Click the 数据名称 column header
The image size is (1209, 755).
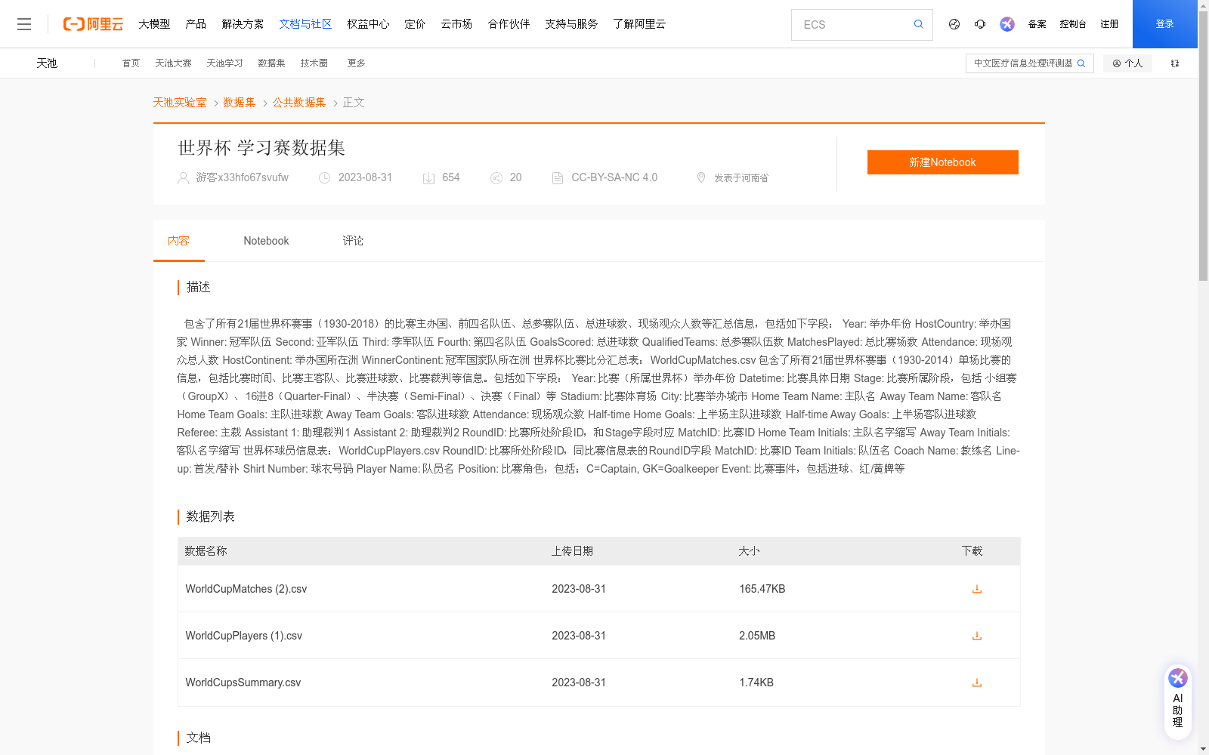point(206,551)
